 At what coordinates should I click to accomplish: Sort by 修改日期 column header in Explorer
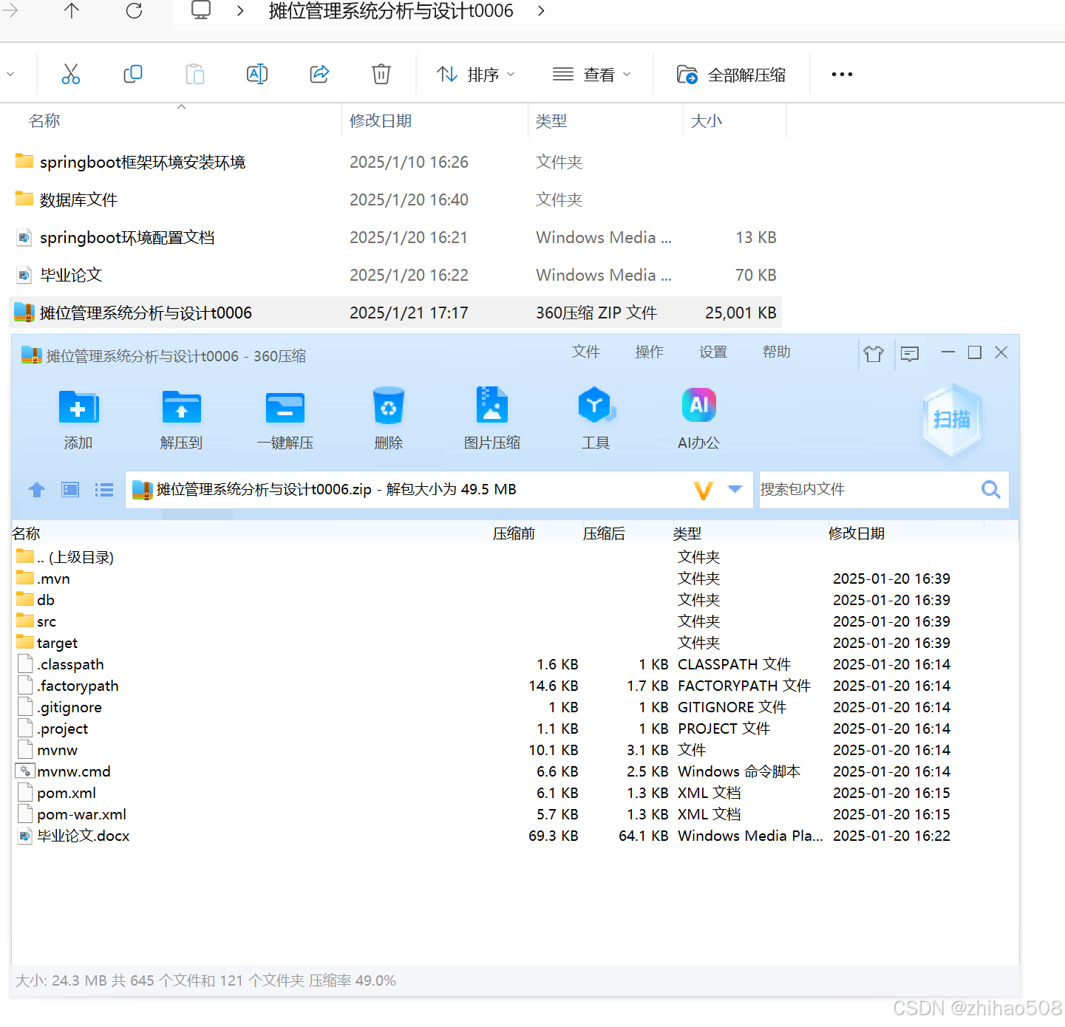point(380,121)
